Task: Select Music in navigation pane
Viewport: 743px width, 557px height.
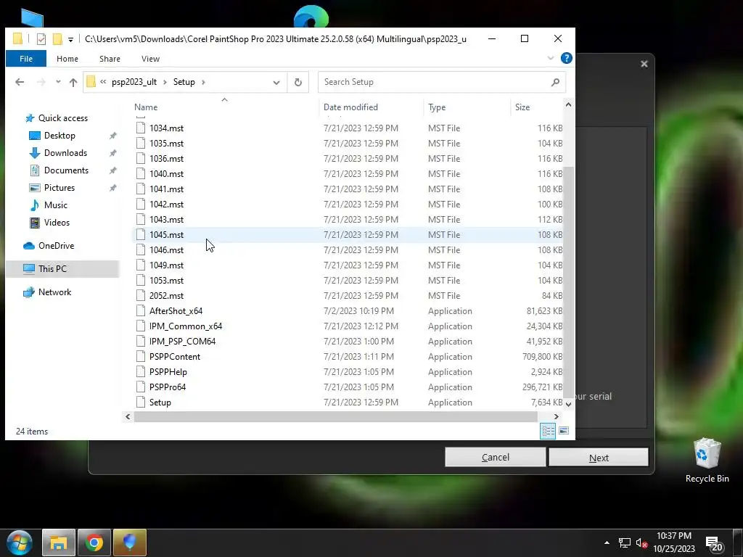Action: [x=55, y=205]
